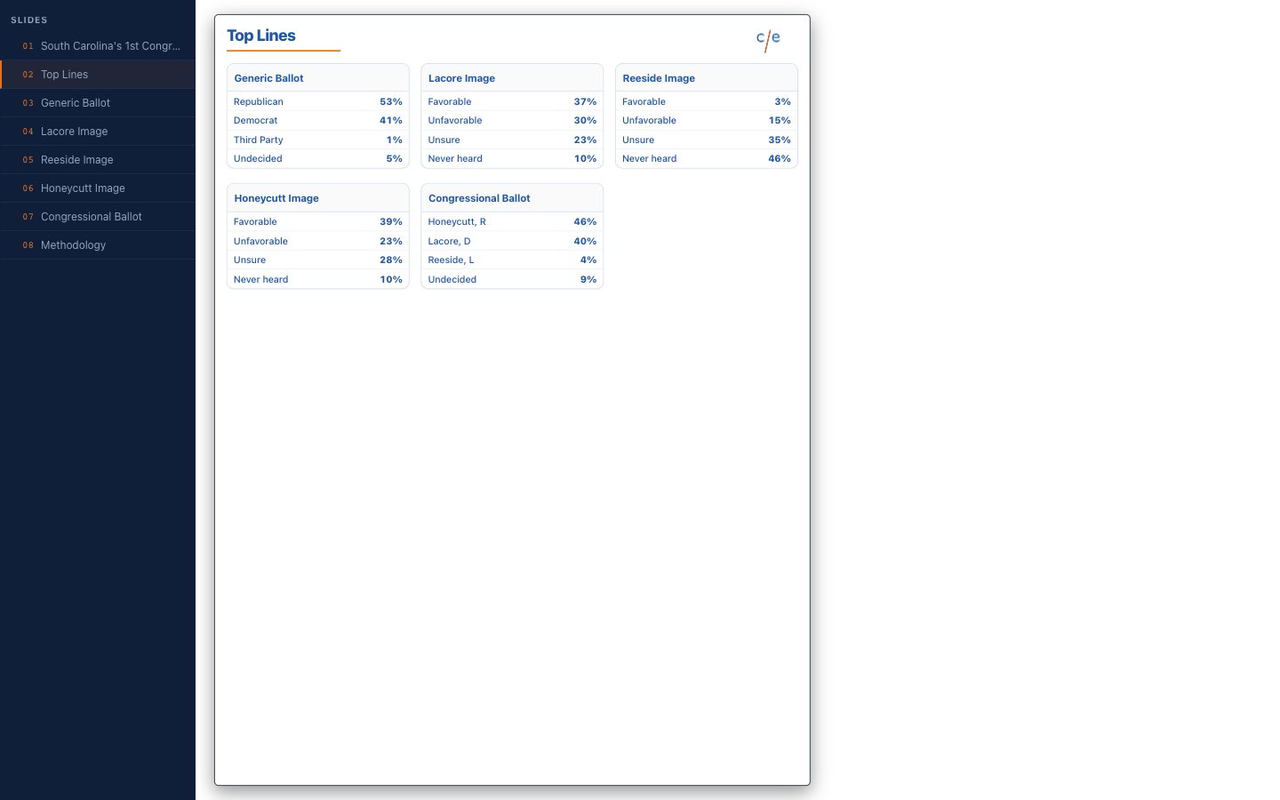Select the Reeside Image card title
The width and height of the screenshot is (1280, 800).
[x=659, y=78]
